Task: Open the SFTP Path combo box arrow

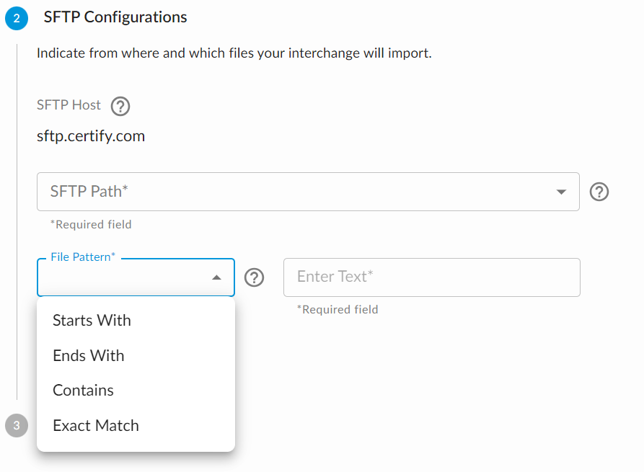Action: [562, 192]
